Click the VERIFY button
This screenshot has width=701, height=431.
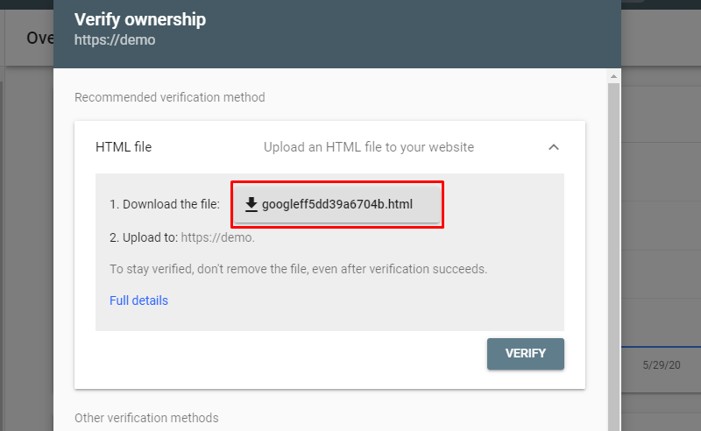point(525,354)
